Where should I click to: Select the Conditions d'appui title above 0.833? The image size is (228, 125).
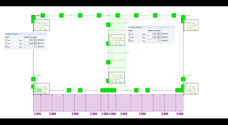[135, 27]
